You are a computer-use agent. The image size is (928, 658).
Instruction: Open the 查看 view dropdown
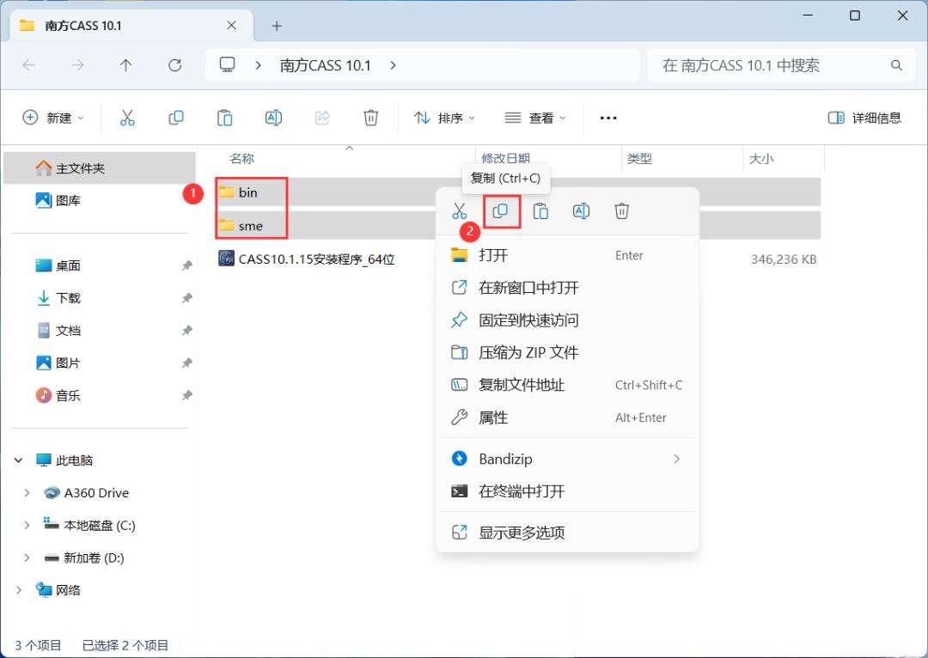pyautogui.click(x=535, y=118)
